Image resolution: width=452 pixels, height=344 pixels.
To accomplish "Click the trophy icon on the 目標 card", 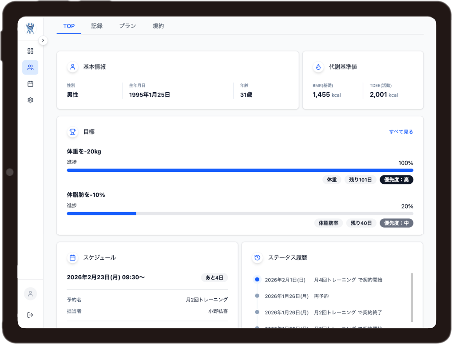I will [71, 132].
